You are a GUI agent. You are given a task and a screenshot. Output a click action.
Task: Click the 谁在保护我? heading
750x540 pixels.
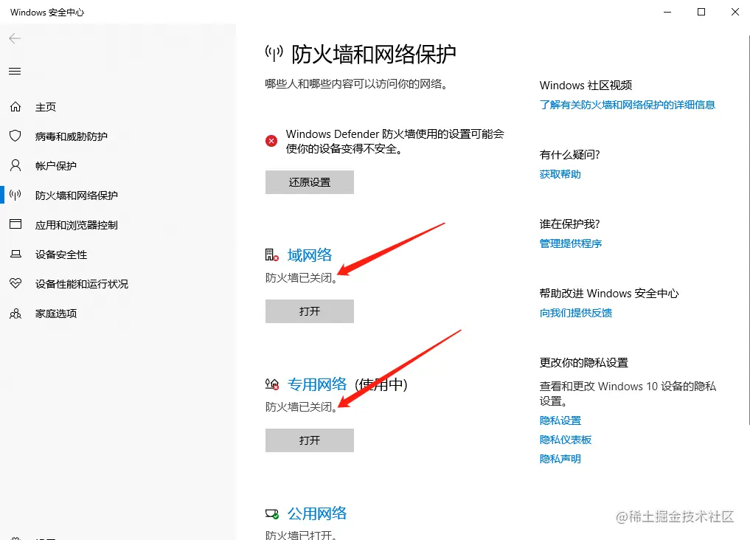[x=569, y=224]
